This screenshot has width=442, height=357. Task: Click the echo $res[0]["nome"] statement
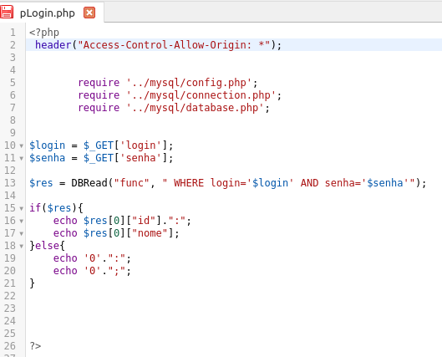click(116, 233)
